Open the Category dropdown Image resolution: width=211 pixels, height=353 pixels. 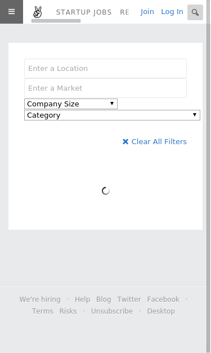point(112,115)
